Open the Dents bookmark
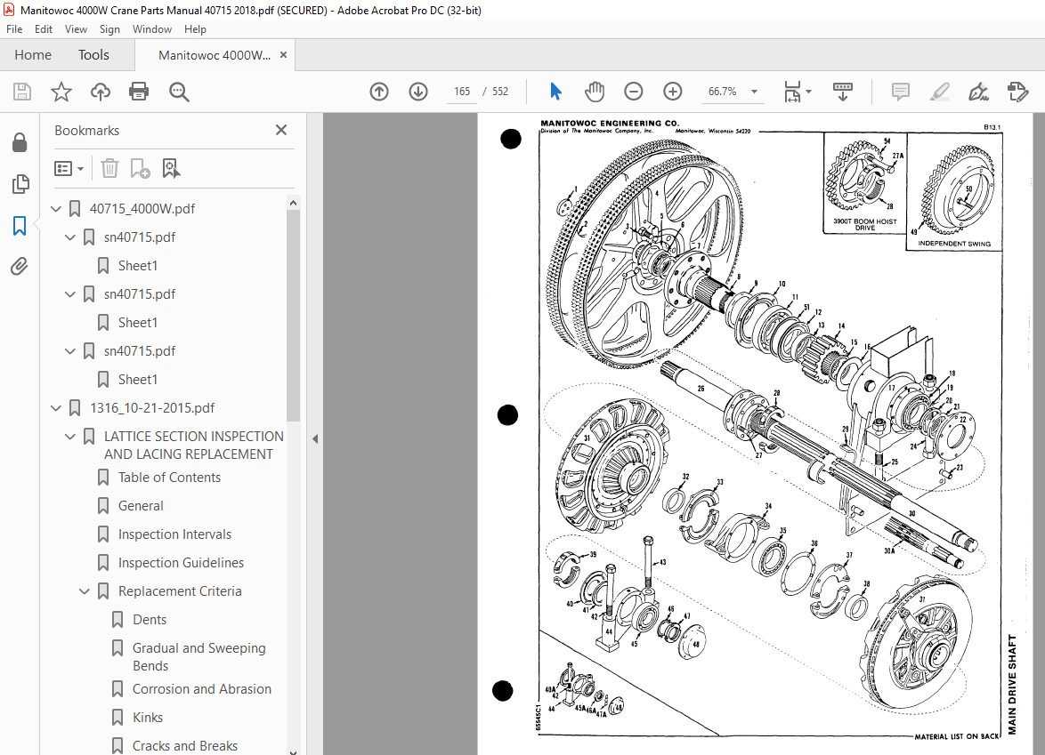Viewport: 1045px width, 755px height. (150, 620)
